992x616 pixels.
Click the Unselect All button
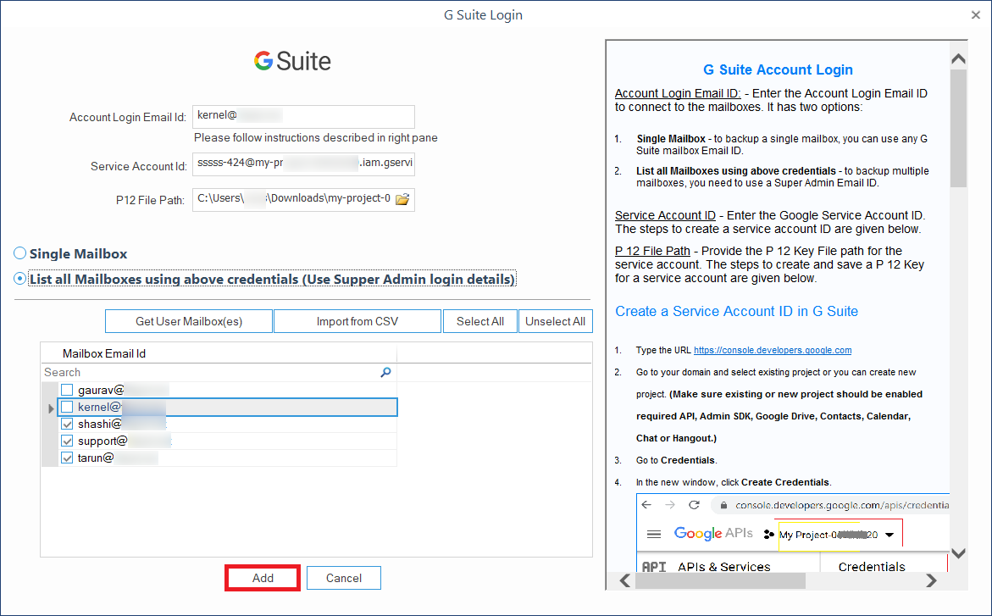pos(556,321)
